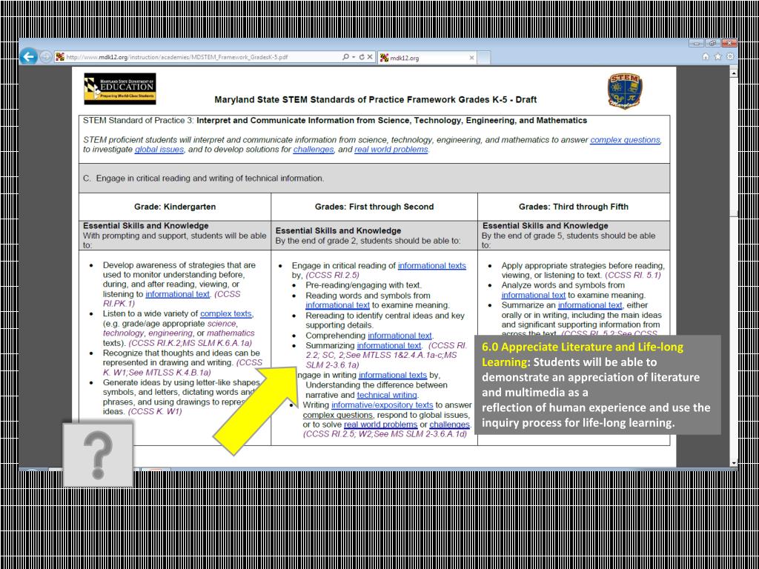The height and width of the screenshot is (569, 759).
Task: Close the mdk12.org tab
Action: pos(472,58)
